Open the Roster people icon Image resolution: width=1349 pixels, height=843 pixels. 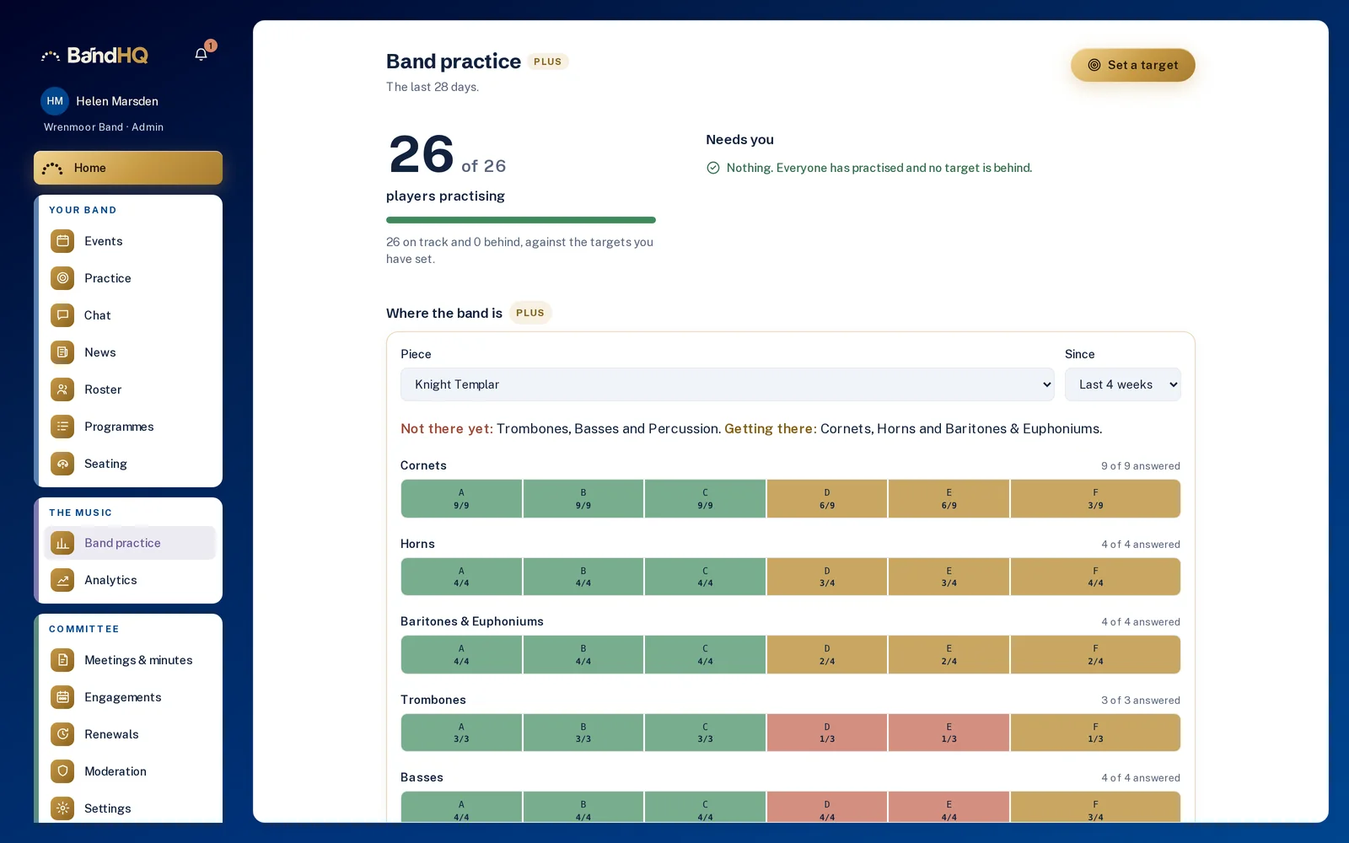click(62, 389)
